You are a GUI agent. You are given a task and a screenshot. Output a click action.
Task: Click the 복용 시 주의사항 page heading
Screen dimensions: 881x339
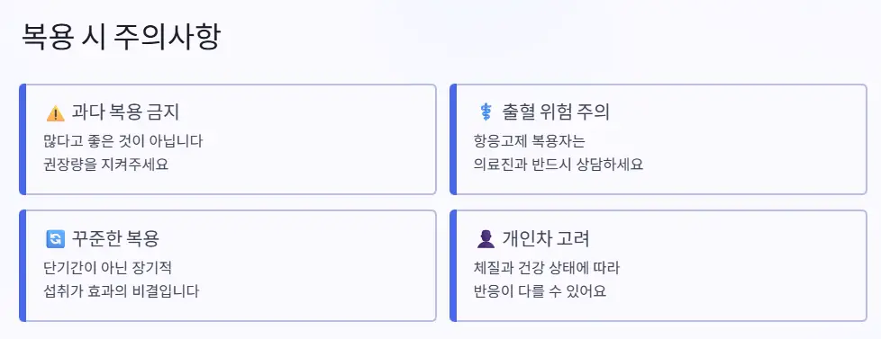click(x=122, y=38)
